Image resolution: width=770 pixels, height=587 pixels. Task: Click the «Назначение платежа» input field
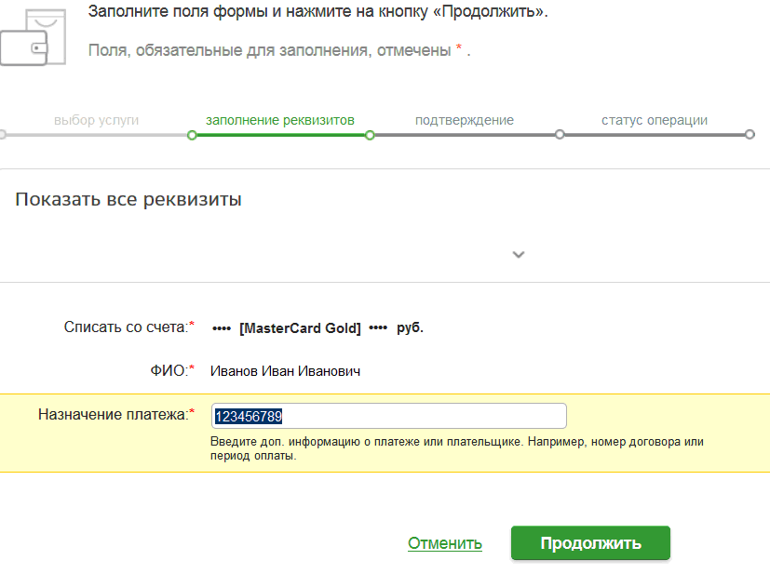[x=389, y=416]
